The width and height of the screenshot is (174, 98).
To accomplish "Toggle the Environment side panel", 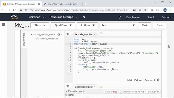I will point(24,39).
